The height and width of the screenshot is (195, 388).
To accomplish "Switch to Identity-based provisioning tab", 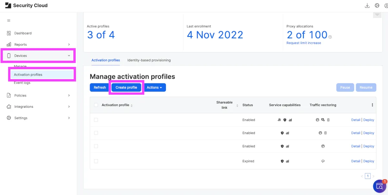I will click(149, 60).
